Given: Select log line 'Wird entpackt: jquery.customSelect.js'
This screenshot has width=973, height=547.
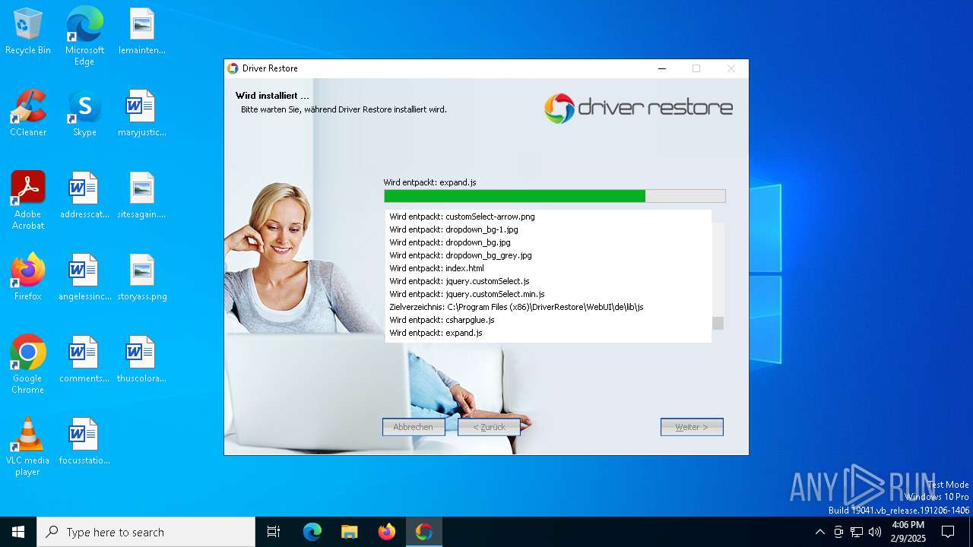Looking at the screenshot, I should coord(459,281).
